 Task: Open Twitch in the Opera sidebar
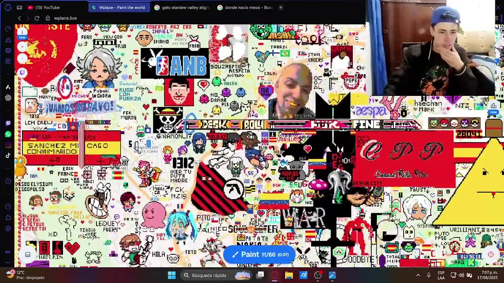point(8,123)
